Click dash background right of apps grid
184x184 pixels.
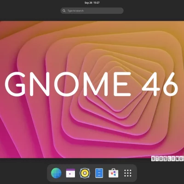[x=135, y=173]
